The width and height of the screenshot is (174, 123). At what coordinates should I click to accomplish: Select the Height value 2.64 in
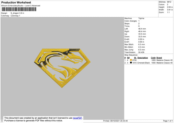click(x=170, y=7)
